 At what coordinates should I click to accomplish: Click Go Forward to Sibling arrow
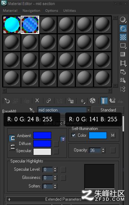tap(120, 101)
